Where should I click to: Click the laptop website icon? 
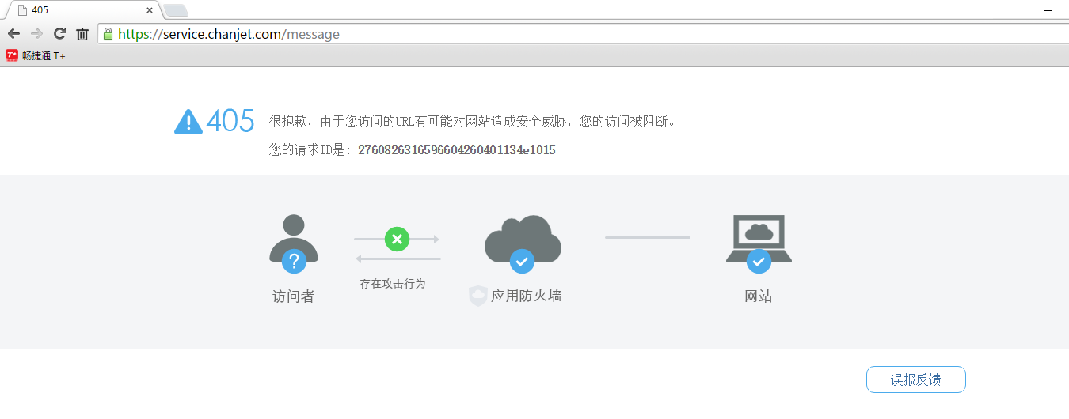click(x=759, y=238)
